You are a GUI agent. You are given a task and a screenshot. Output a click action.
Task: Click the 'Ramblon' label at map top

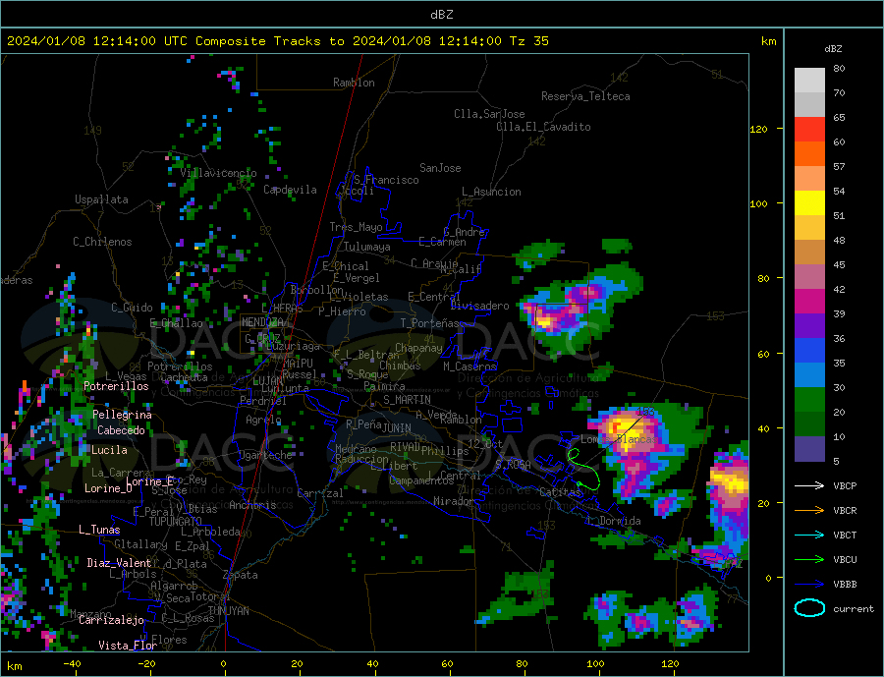tap(354, 83)
